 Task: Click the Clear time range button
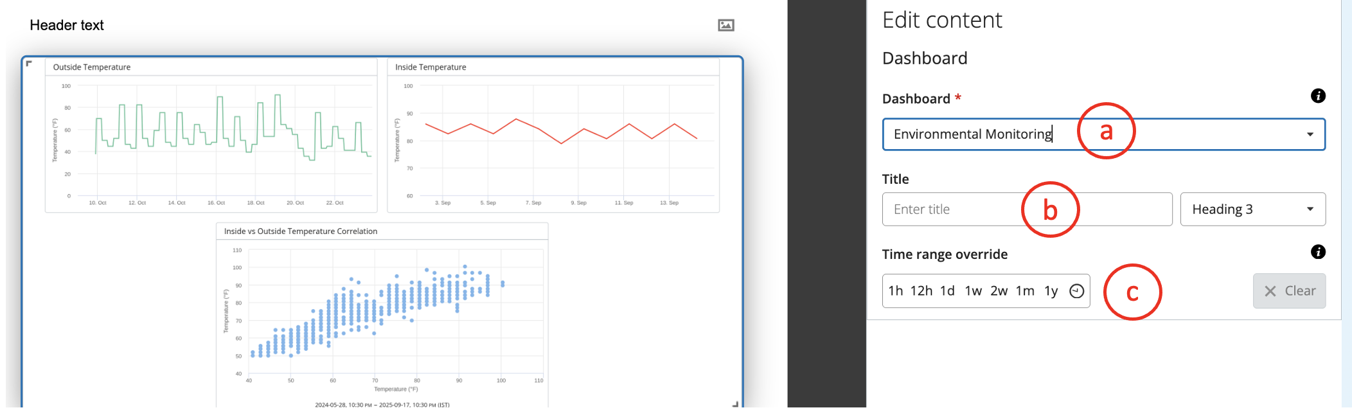pyautogui.click(x=1289, y=291)
